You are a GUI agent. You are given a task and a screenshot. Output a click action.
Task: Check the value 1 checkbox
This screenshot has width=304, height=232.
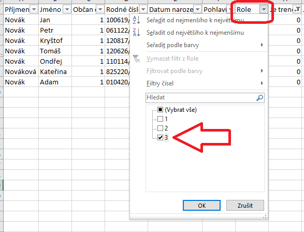160,119
